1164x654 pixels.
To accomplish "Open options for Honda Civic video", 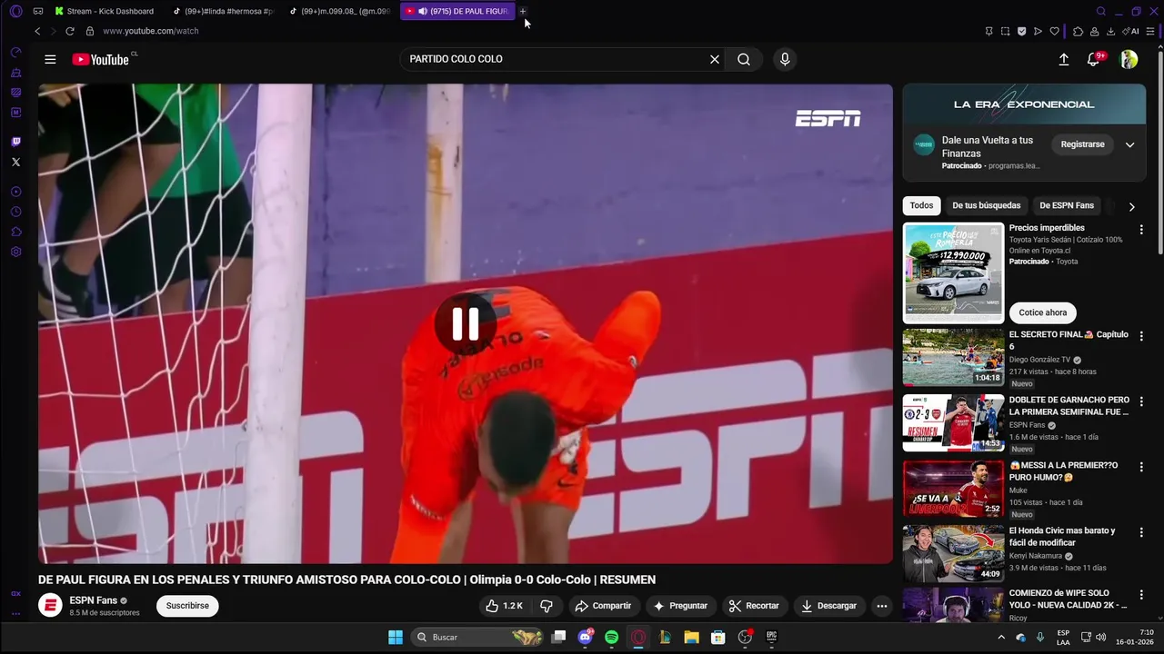I will click(x=1141, y=532).
